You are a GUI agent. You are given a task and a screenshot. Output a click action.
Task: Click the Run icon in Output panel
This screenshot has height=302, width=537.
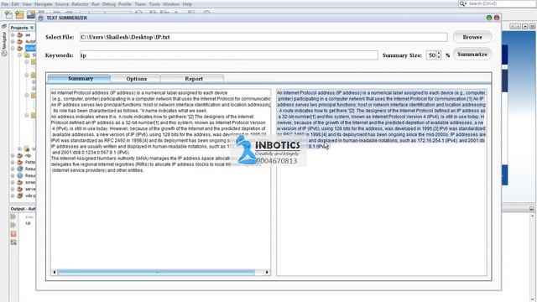tap(13, 216)
